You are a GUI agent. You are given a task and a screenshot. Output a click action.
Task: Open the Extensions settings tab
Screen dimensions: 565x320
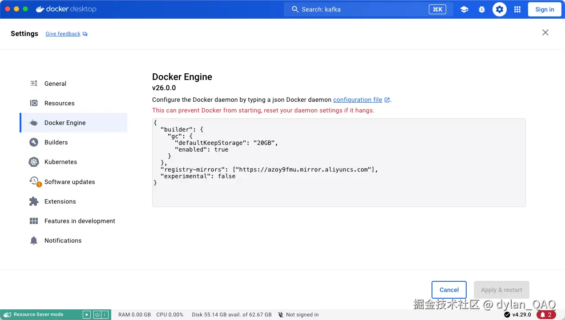pyautogui.click(x=73, y=201)
